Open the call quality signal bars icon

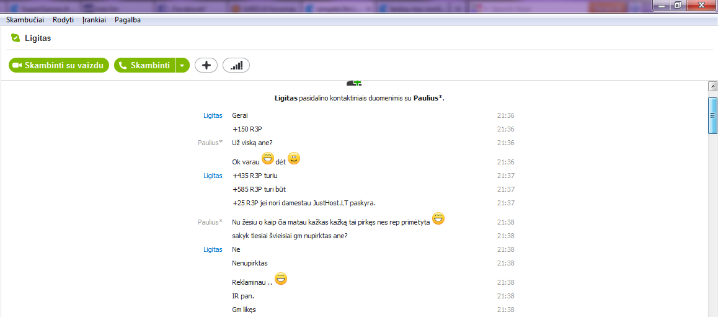236,66
